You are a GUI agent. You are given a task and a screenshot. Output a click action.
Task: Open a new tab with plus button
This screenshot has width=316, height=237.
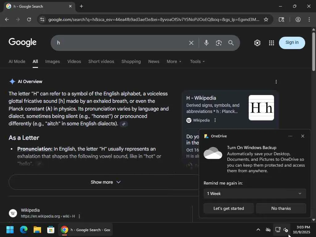[81, 6]
